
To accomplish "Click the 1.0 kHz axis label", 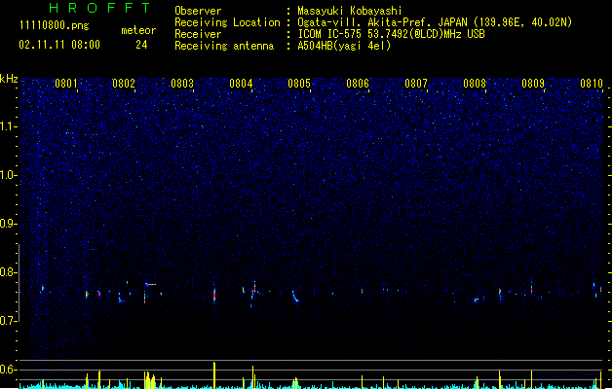I will pyautogui.click(x=9, y=175).
